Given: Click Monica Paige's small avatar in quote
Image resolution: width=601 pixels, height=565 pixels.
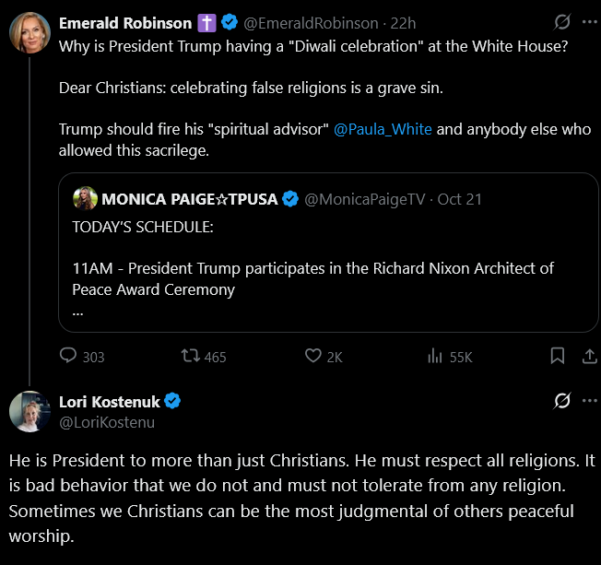Looking at the screenshot, I should [x=84, y=198].
